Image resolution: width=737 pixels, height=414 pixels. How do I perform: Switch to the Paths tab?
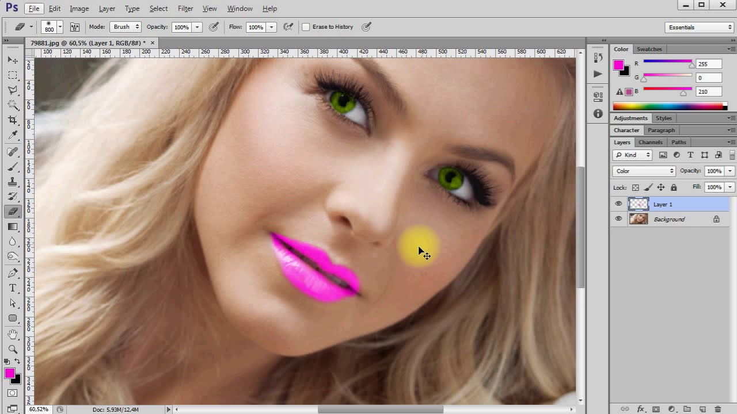tap(678, 142)
